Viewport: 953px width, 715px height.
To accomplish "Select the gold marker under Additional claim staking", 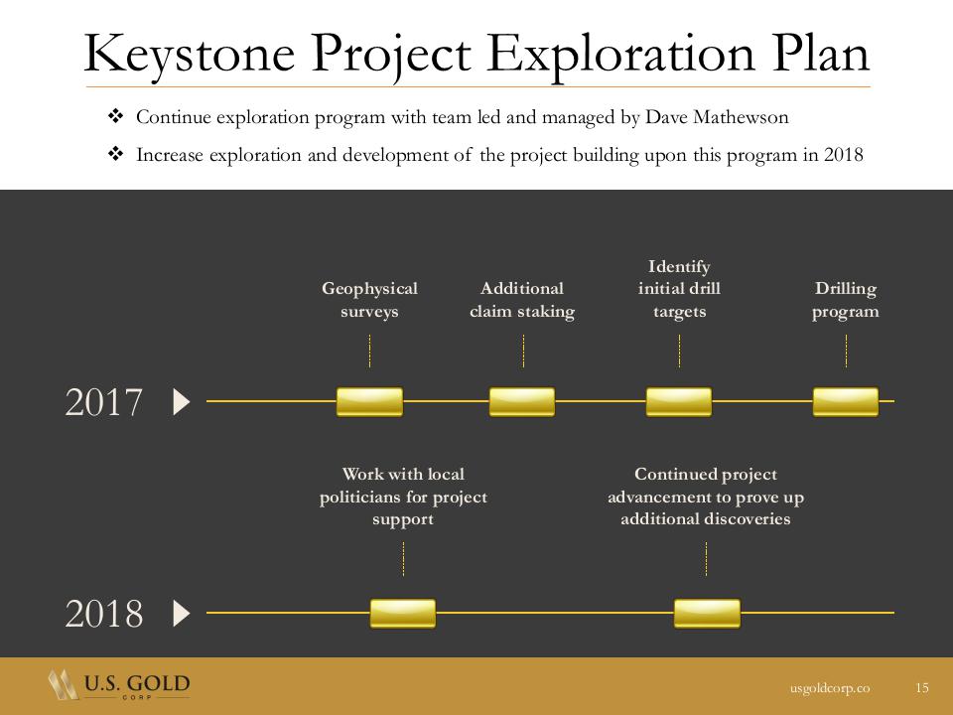I will [522, 402].
